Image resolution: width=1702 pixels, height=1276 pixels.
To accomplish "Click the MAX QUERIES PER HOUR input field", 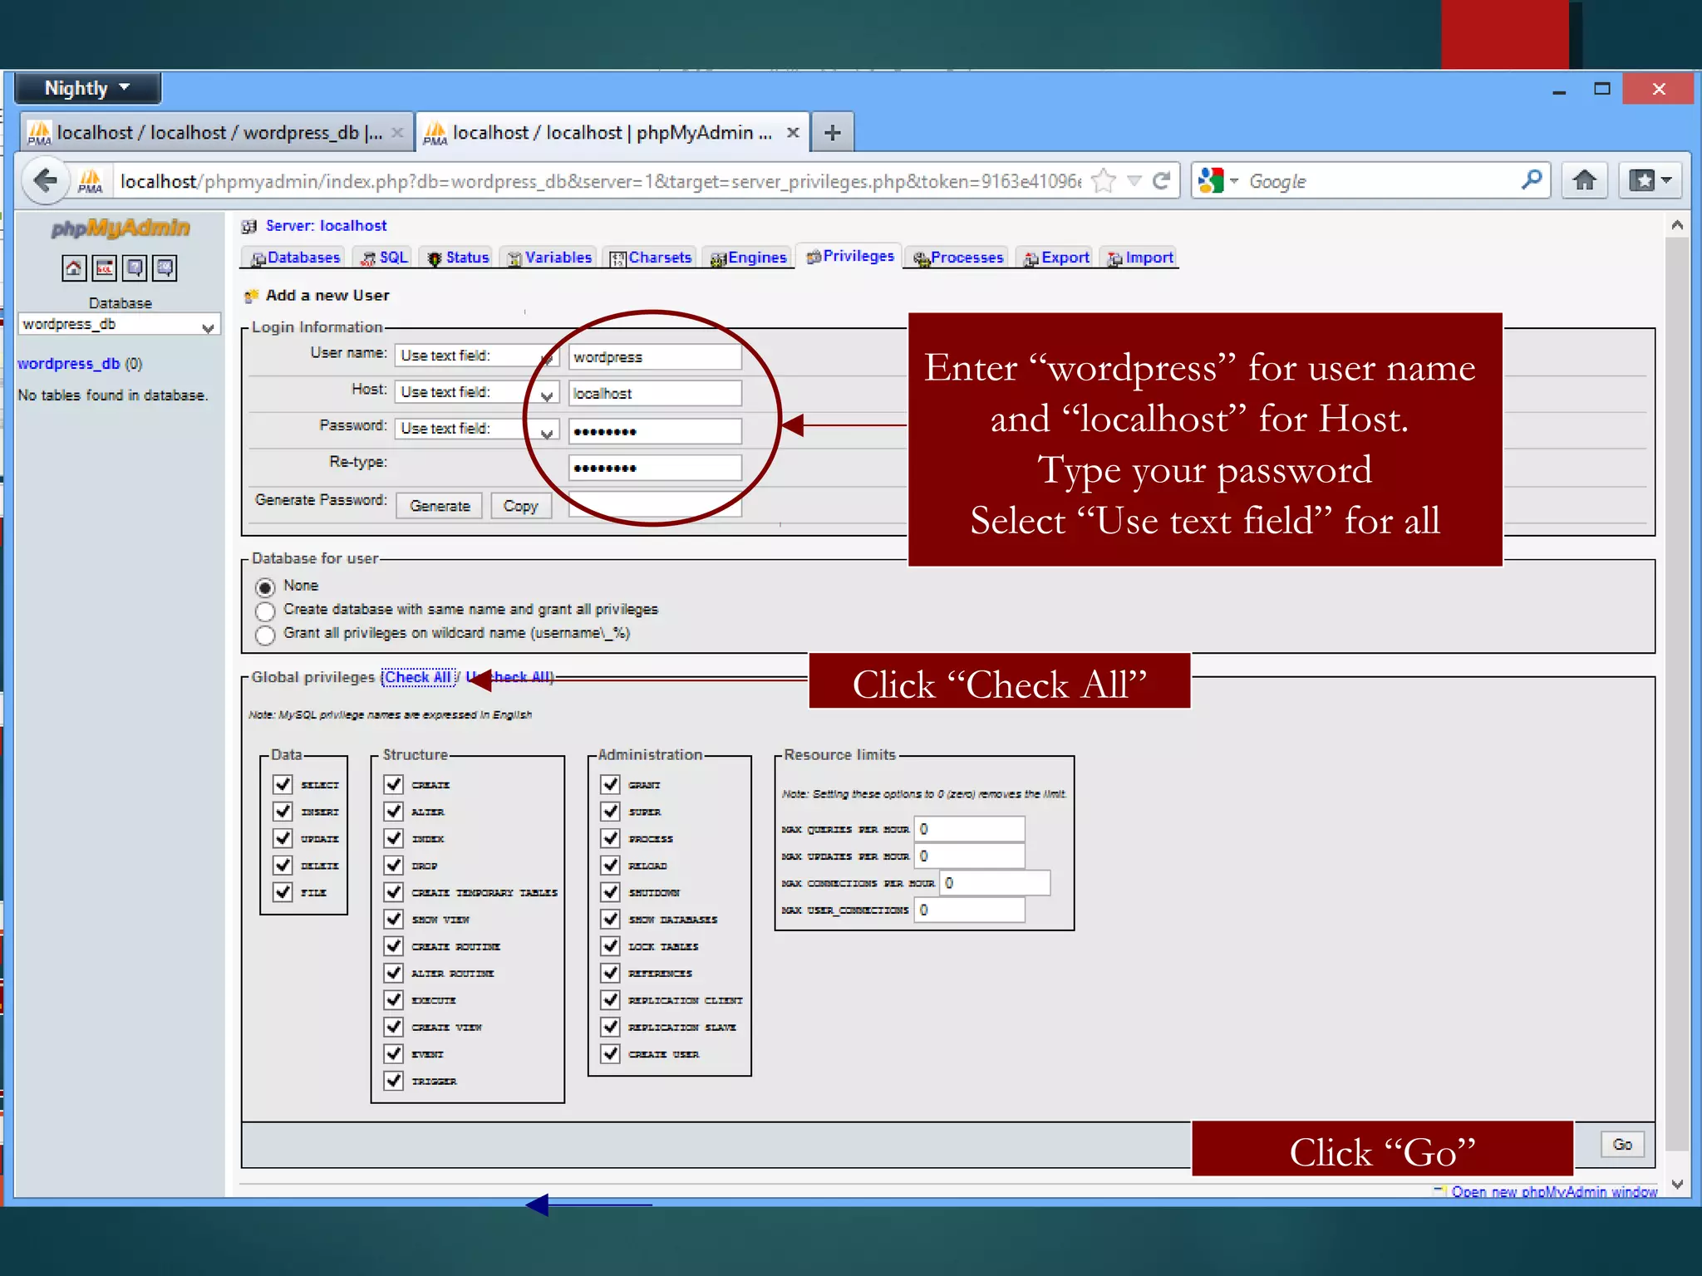I will coord(969,829).
